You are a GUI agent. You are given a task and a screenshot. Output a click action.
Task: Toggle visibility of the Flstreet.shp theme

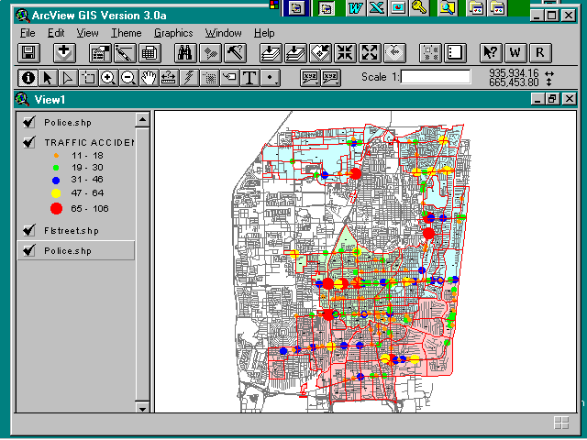(x=29, y=231)
